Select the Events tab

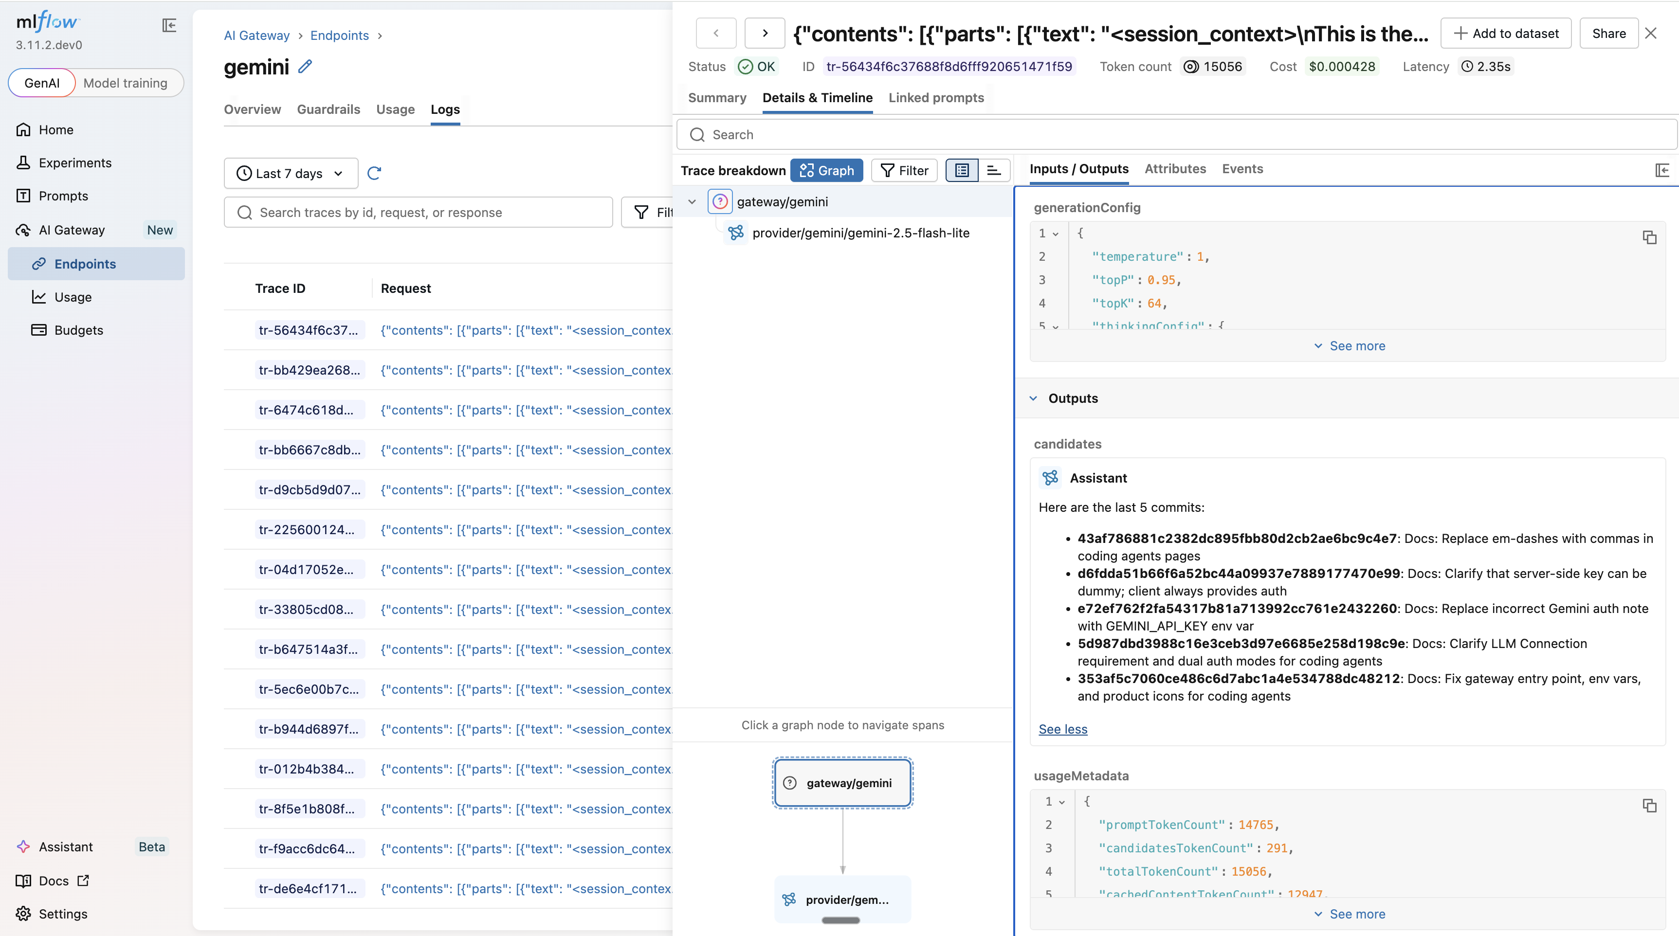[1242, 169]
